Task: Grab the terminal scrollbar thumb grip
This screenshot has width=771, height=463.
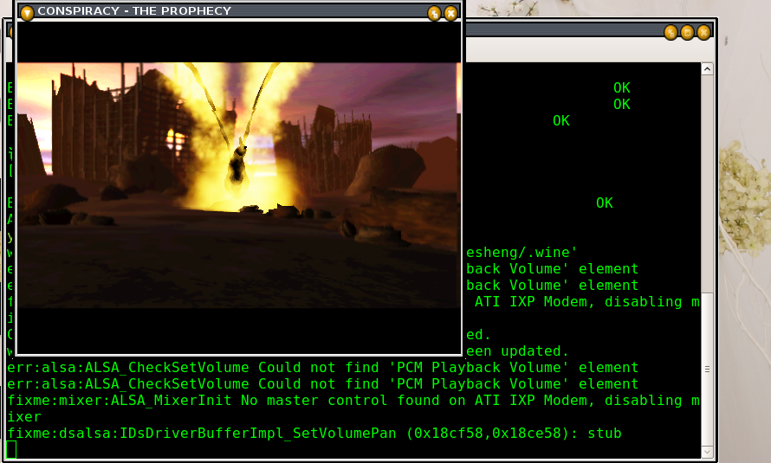Action: point(707,370)
